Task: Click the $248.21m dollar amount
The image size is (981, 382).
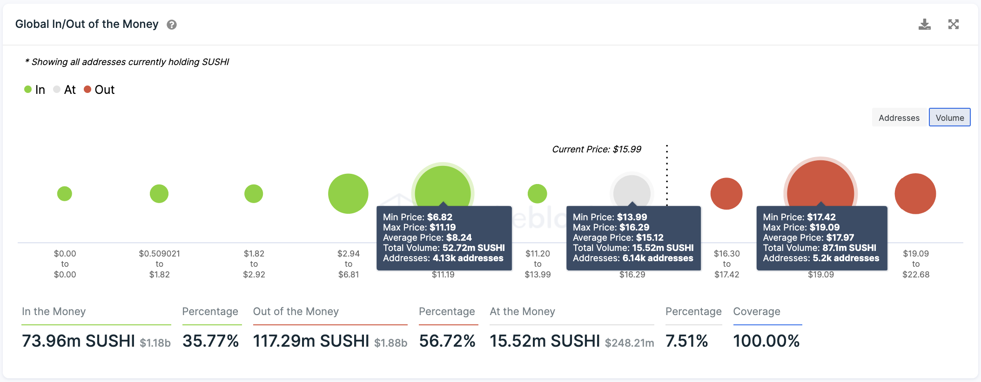Action: tap(630, 343)
